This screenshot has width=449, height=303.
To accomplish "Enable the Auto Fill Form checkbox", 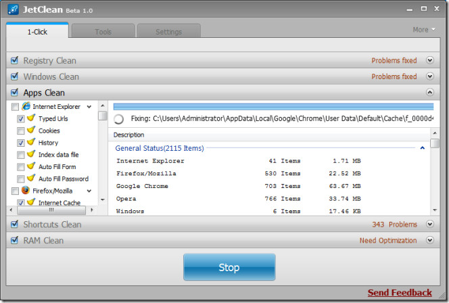I will [x=21, y=167].
